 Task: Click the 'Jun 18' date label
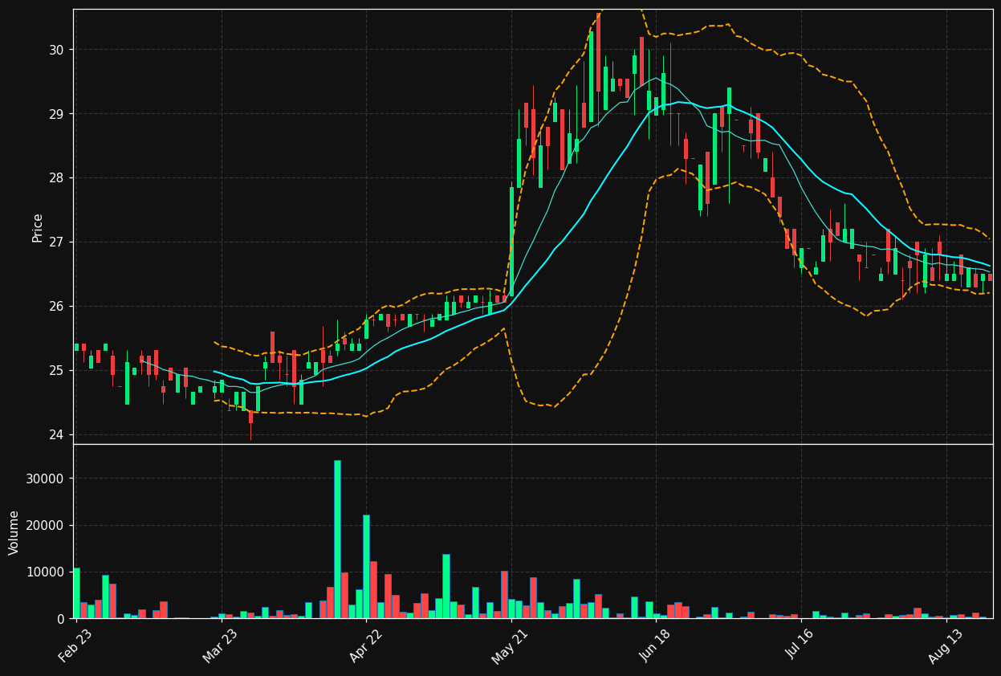pyautogui.click(x=655, y=647)
